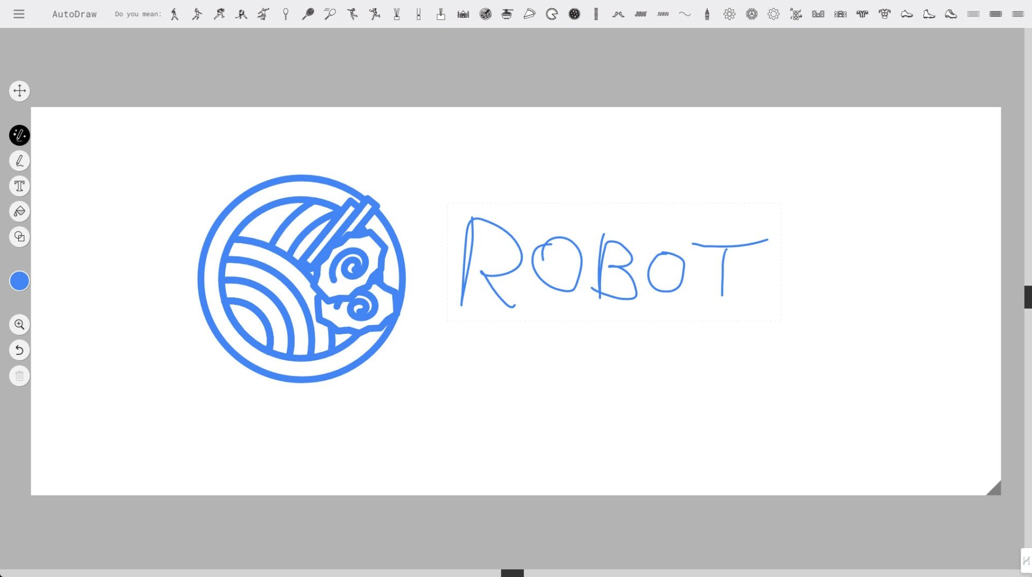Pick the round noodle bowl suggestion
Screen dimensions: 1032x577
485,14
